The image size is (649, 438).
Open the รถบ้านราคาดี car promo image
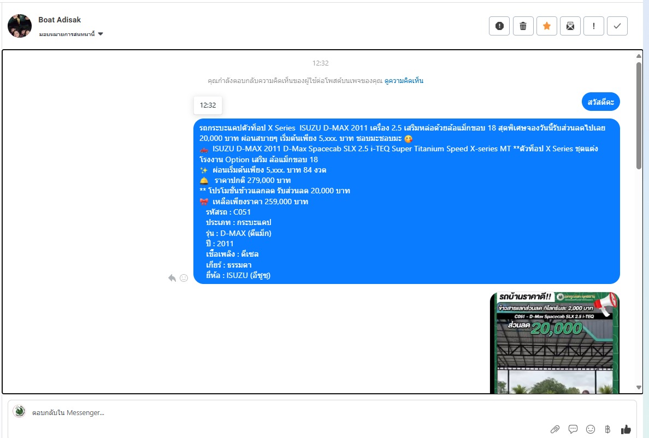coord(554,343)
